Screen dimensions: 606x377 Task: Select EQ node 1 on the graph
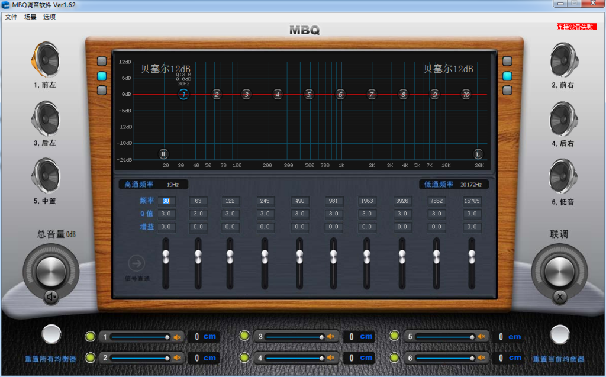click(183, 94)
